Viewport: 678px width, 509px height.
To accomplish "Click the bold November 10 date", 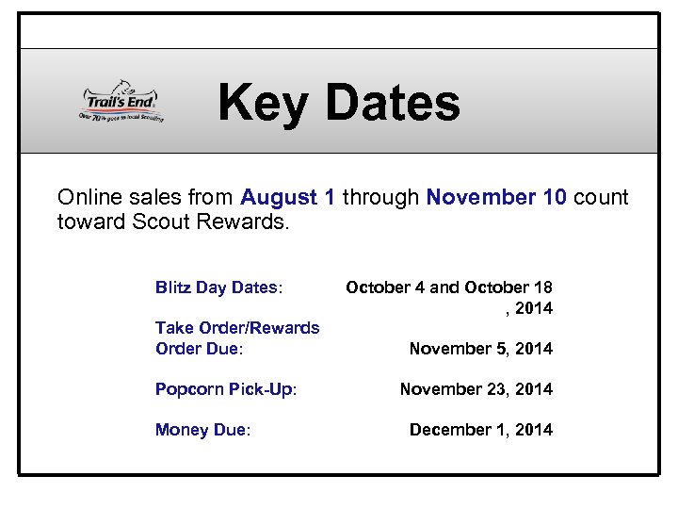I will click(496, 198).
